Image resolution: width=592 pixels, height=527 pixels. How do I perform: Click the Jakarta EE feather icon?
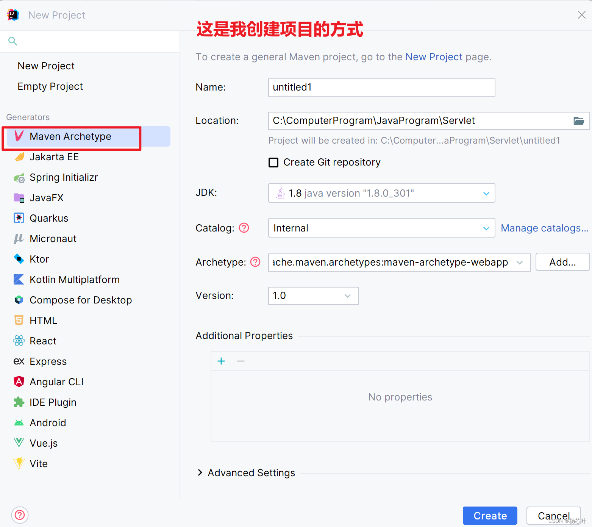tap(19, 157)
